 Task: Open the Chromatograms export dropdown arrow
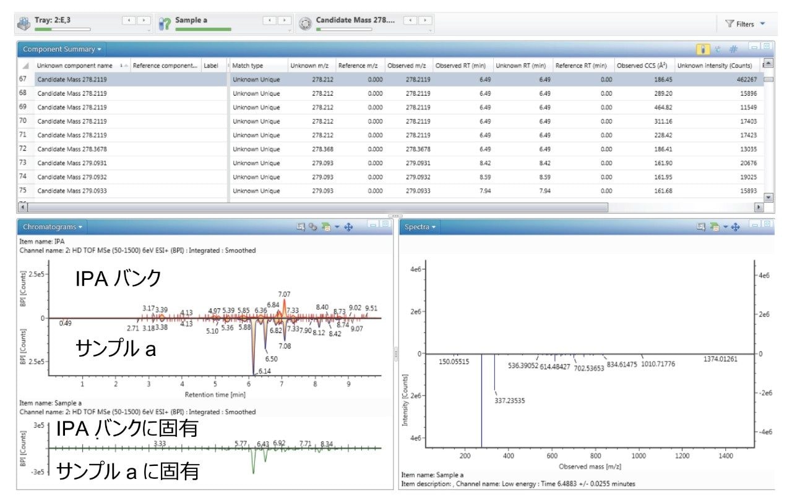click(x=336, y=227)
